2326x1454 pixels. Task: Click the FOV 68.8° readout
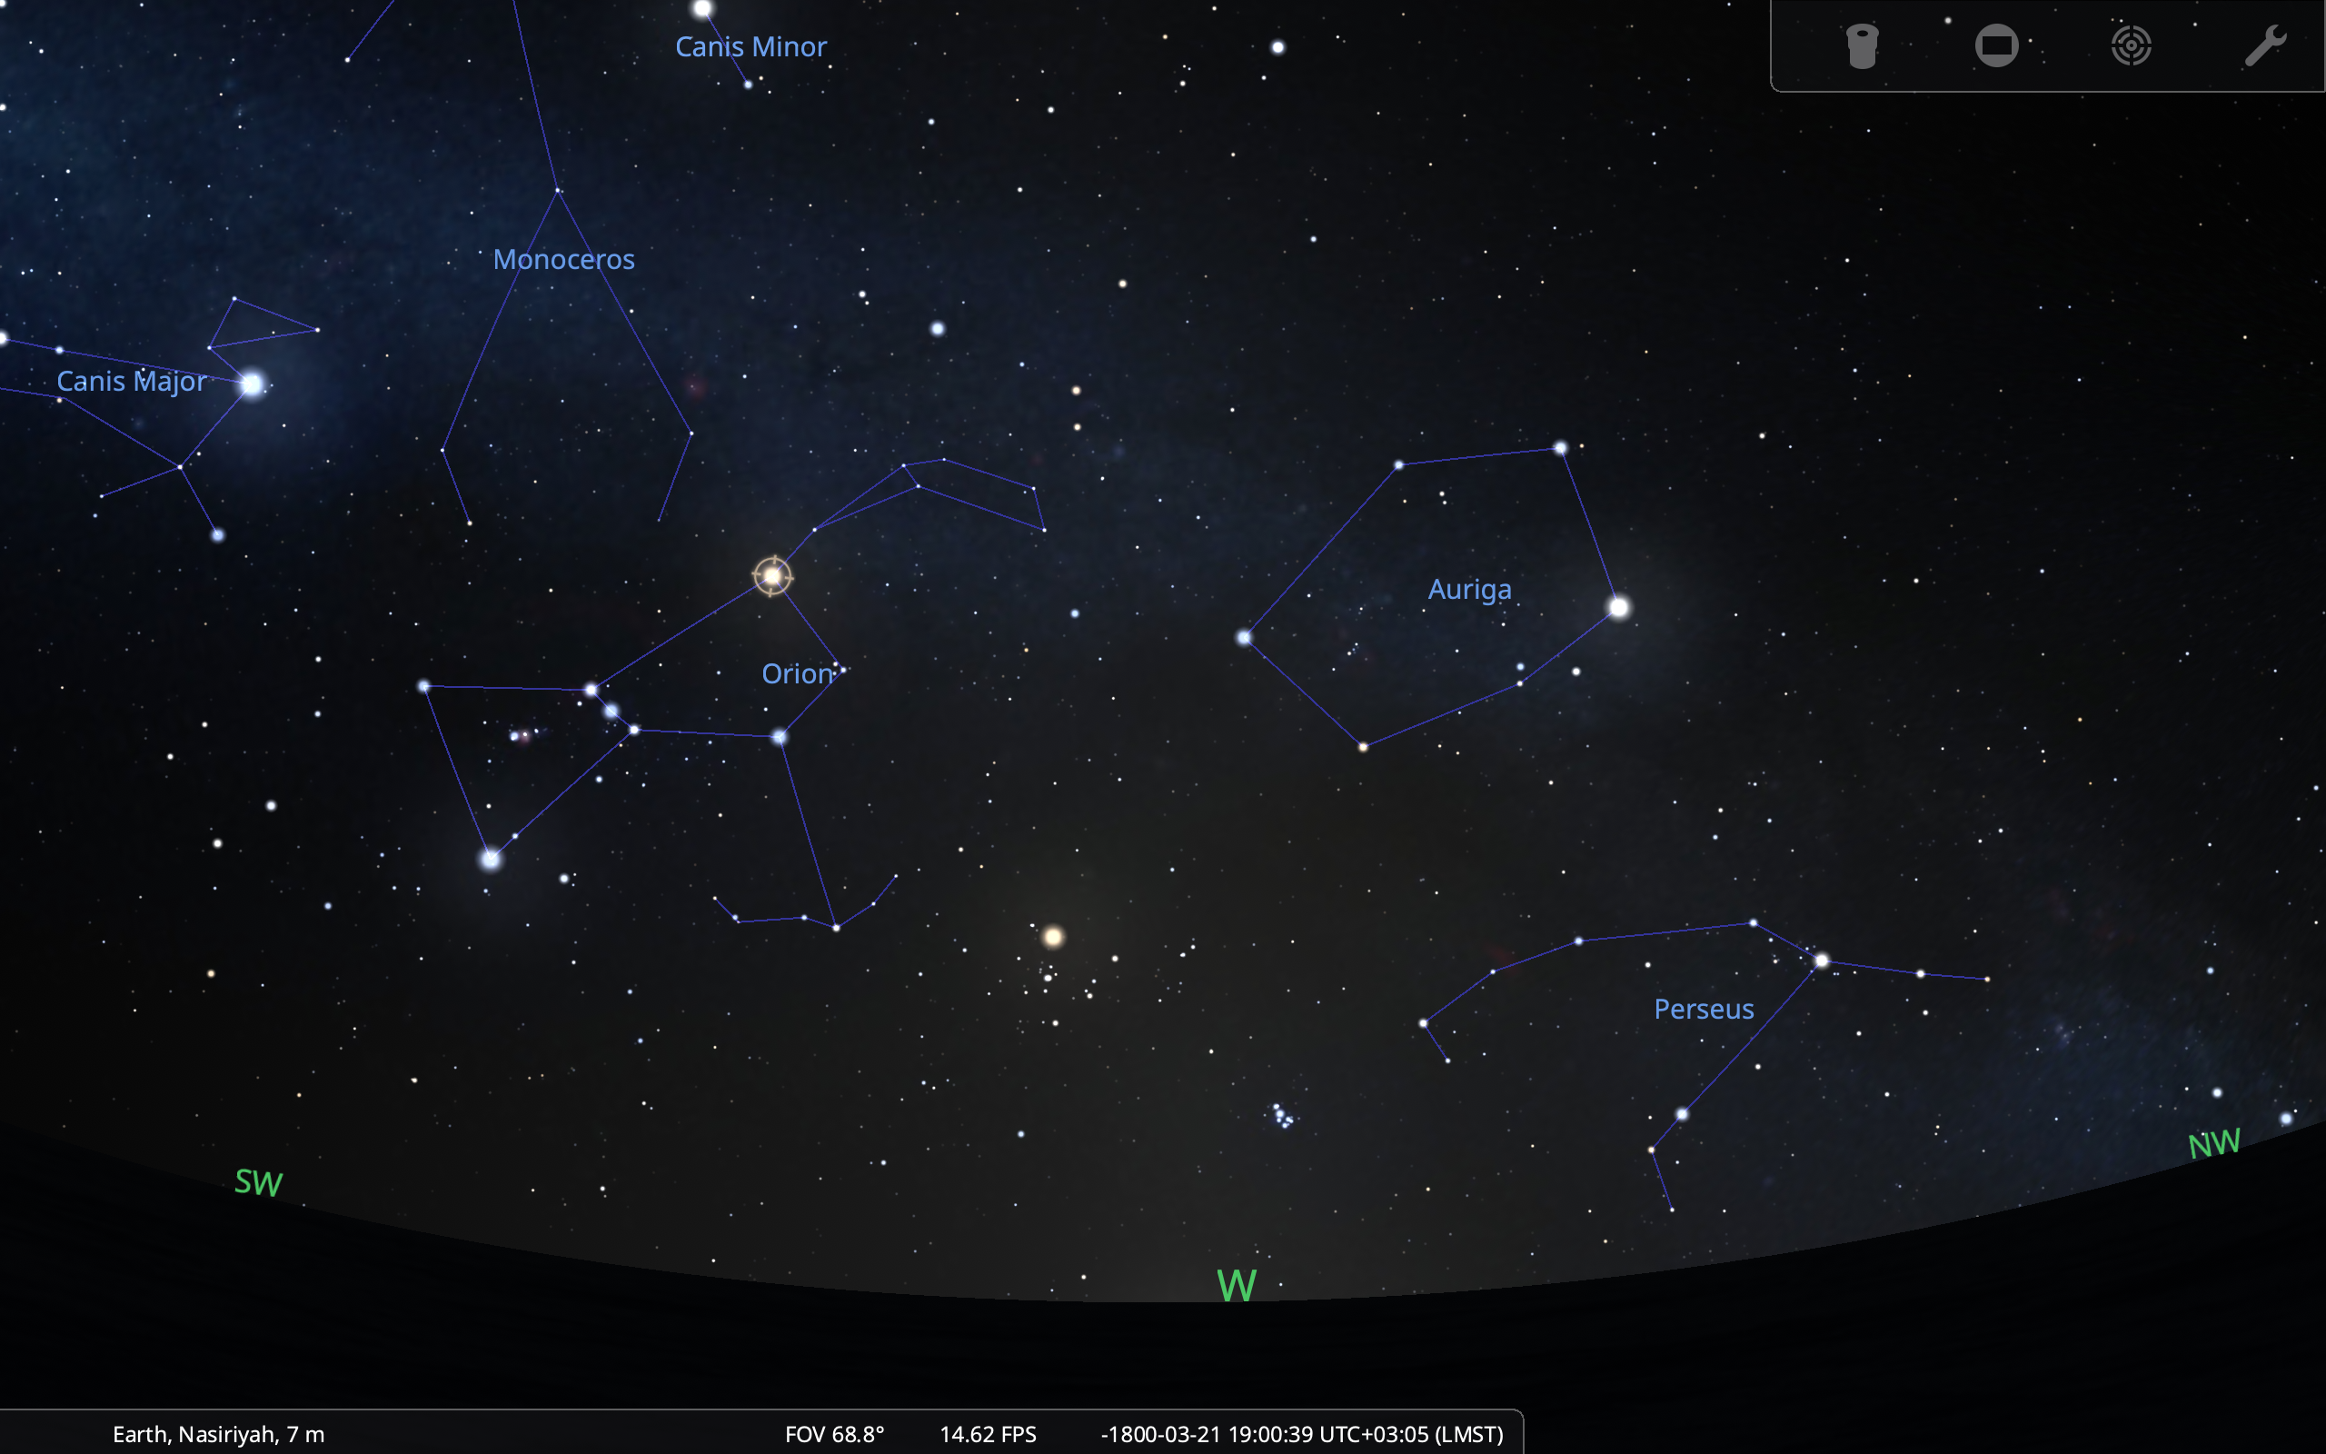click(833, 1434)
